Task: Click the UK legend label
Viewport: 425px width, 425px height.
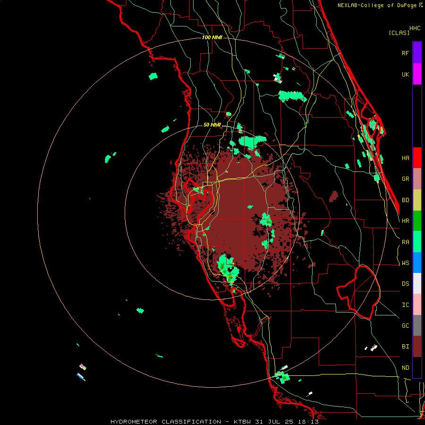Action: point(405,74)
